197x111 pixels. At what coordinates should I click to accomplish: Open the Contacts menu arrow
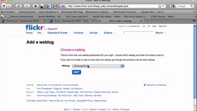click(86, 33)
